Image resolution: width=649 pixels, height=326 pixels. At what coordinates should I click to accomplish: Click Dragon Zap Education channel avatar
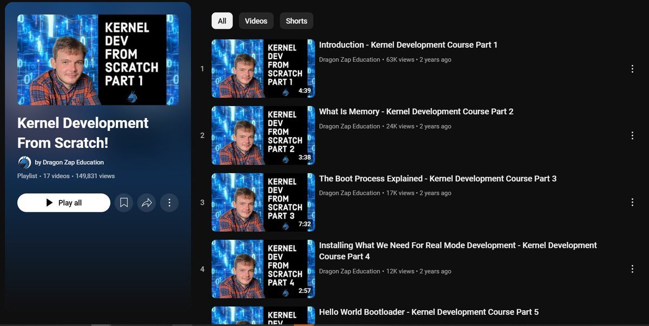pos(24,162)
